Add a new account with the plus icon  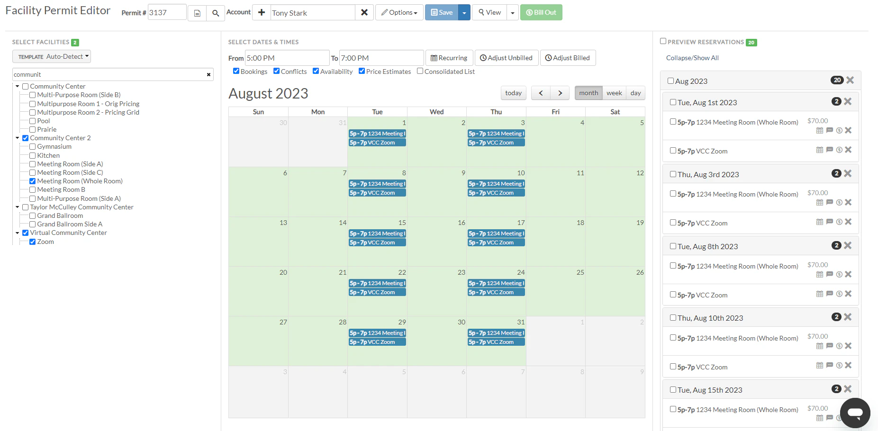pos(261,12)
